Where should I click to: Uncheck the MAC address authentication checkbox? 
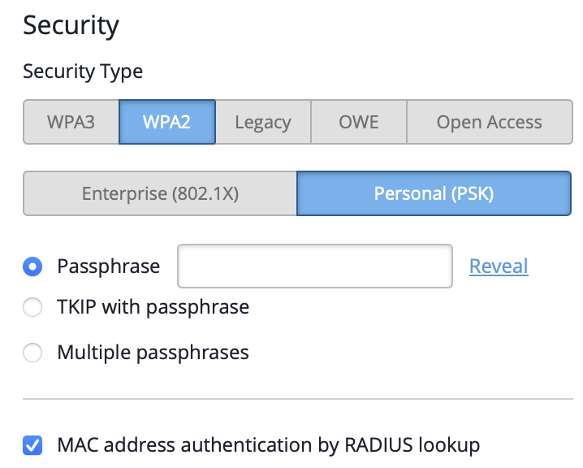[33, 445]
